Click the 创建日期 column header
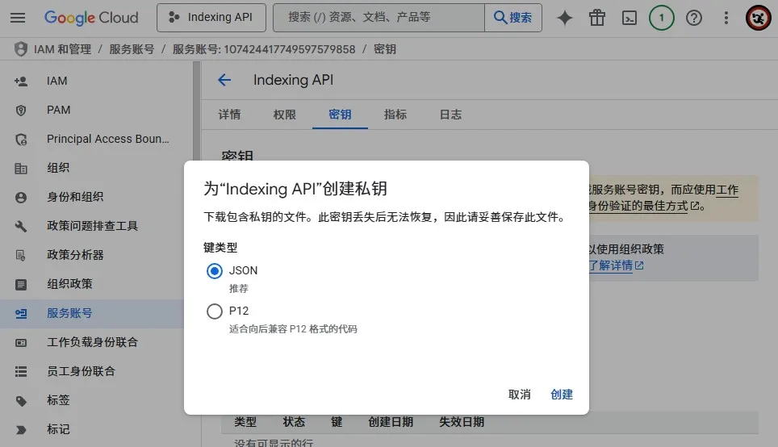 391,422
